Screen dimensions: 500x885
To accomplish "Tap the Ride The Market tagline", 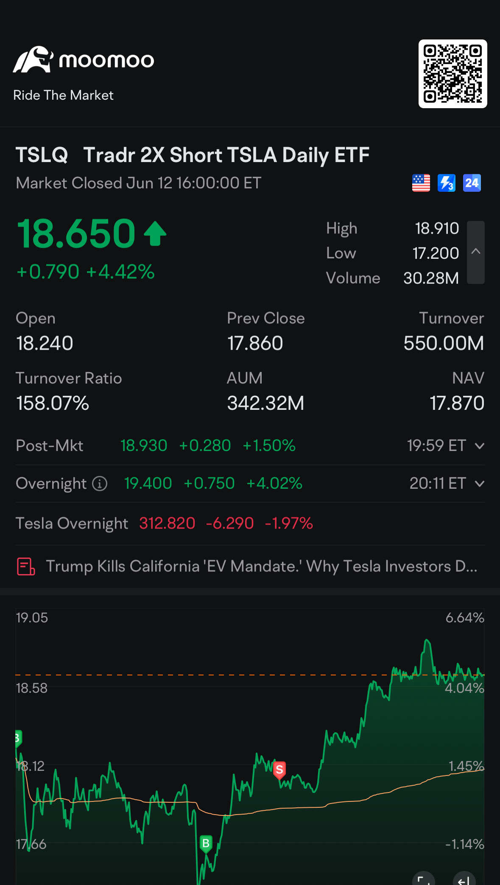I will (x=63, y=95).
